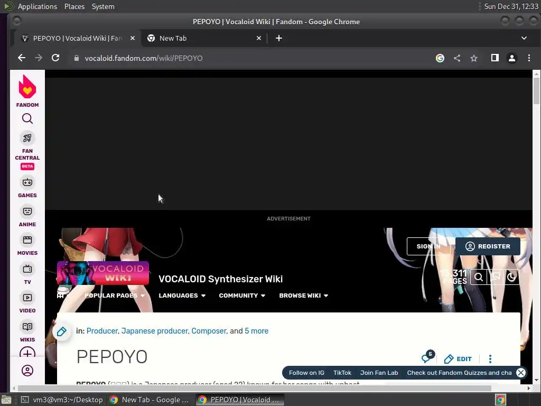Screen dimensions: 541x406
Task: Dismiss the bottom banner with X
Action: click(520, 373)
